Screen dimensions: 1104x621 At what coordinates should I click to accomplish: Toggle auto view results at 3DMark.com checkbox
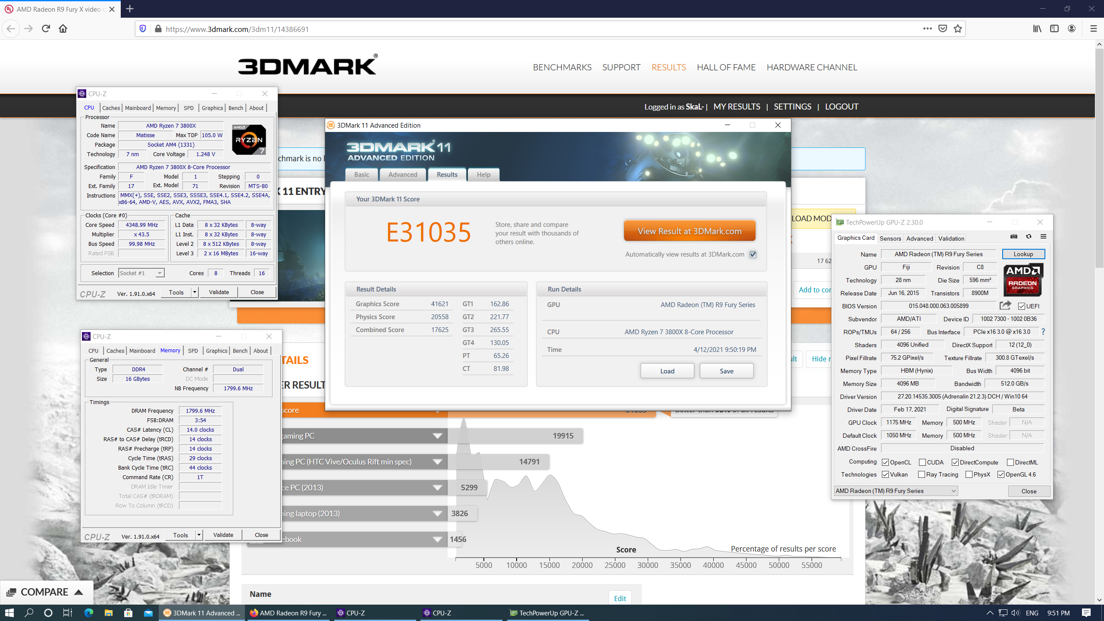[753, 254]
